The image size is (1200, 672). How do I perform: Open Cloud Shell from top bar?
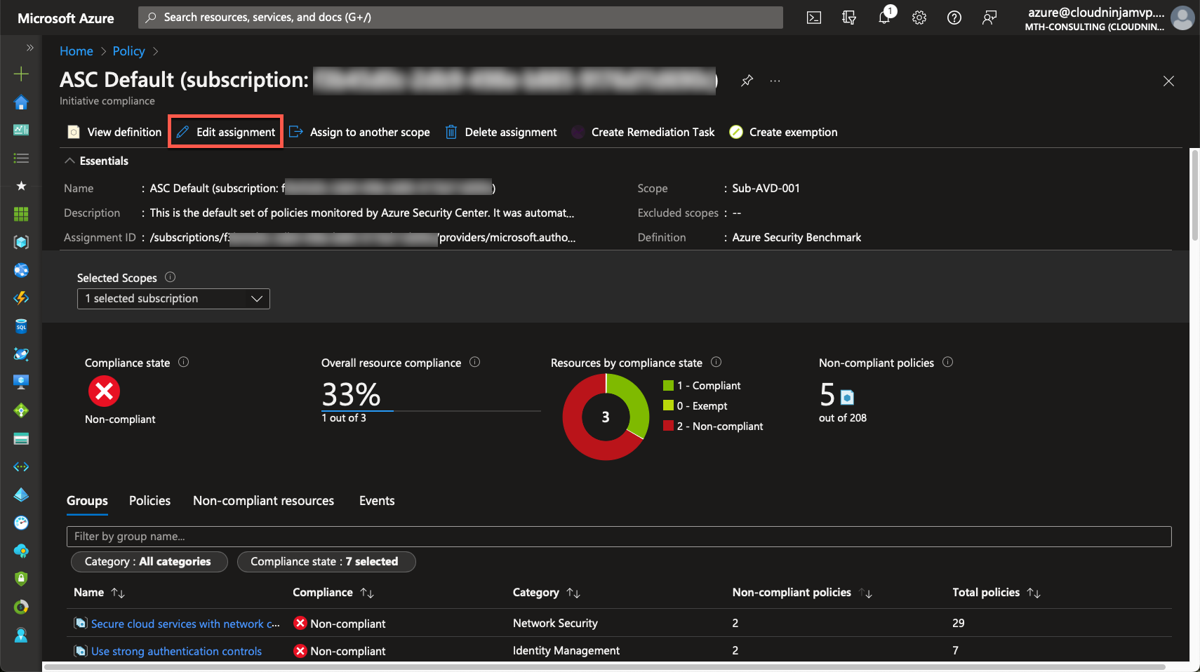click(x=814, y=18)
